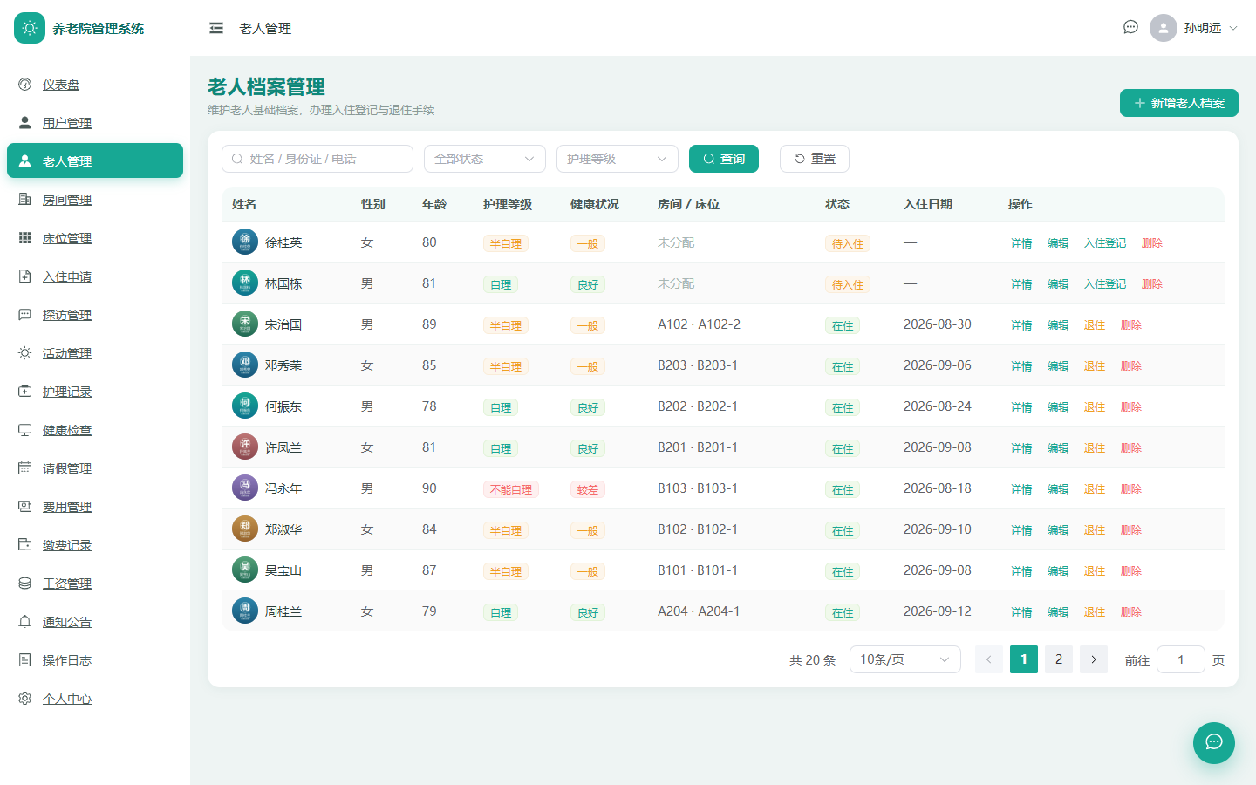Collapse the sidebar with the hamburger icon

(216, 28)
